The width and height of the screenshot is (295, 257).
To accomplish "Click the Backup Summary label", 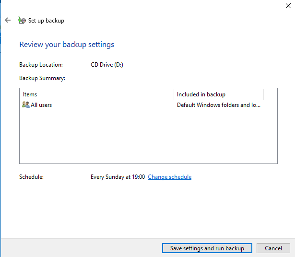I will coord(42,78).
